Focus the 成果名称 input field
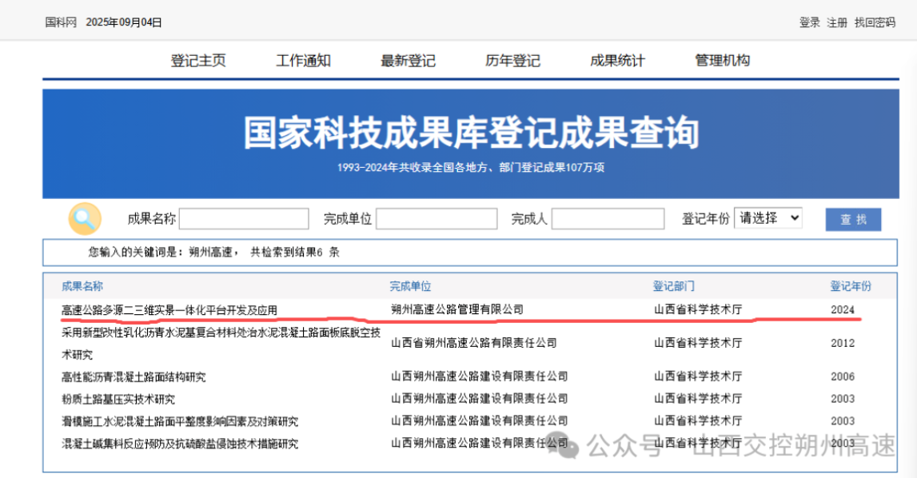 (244, 219)
